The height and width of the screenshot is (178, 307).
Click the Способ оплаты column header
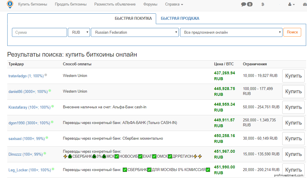click(77, 64)
